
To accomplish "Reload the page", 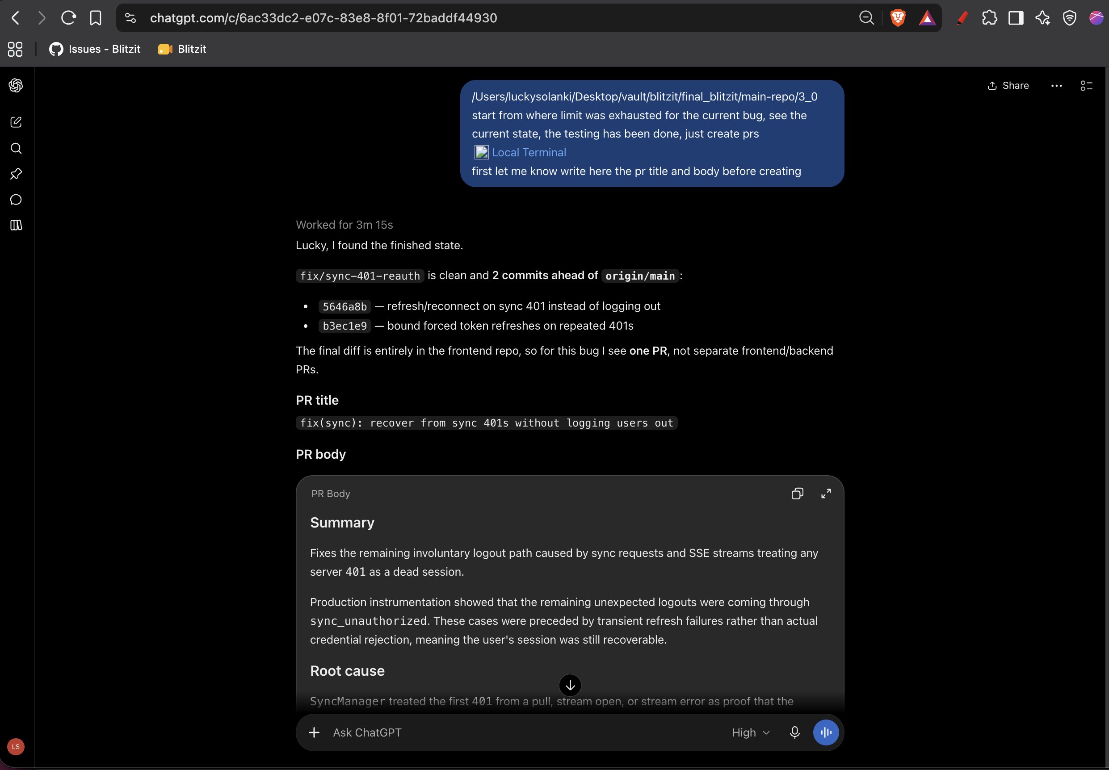I will [68, 18].
